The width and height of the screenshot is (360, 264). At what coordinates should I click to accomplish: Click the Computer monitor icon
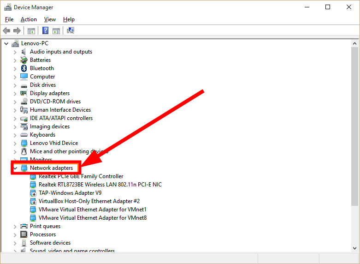(24, 77)
